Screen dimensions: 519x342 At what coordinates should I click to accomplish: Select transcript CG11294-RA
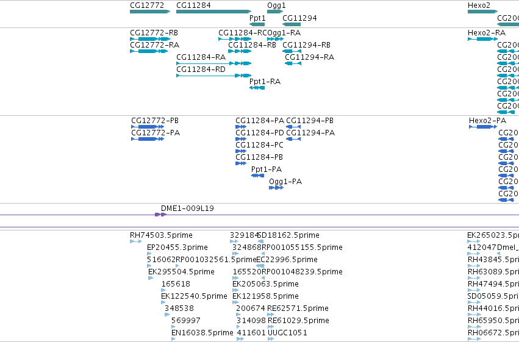point(293,63)
